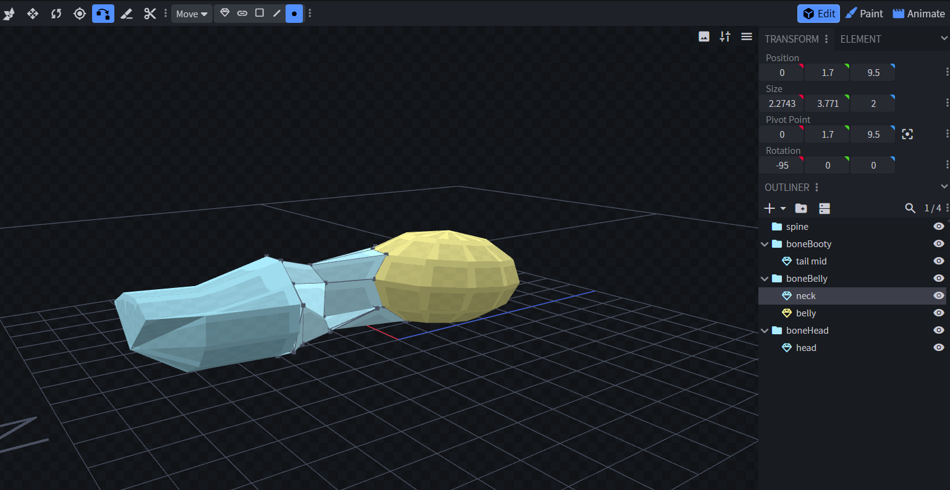
Task: Click the add element plus icon
Action: (x=770, y=208)
